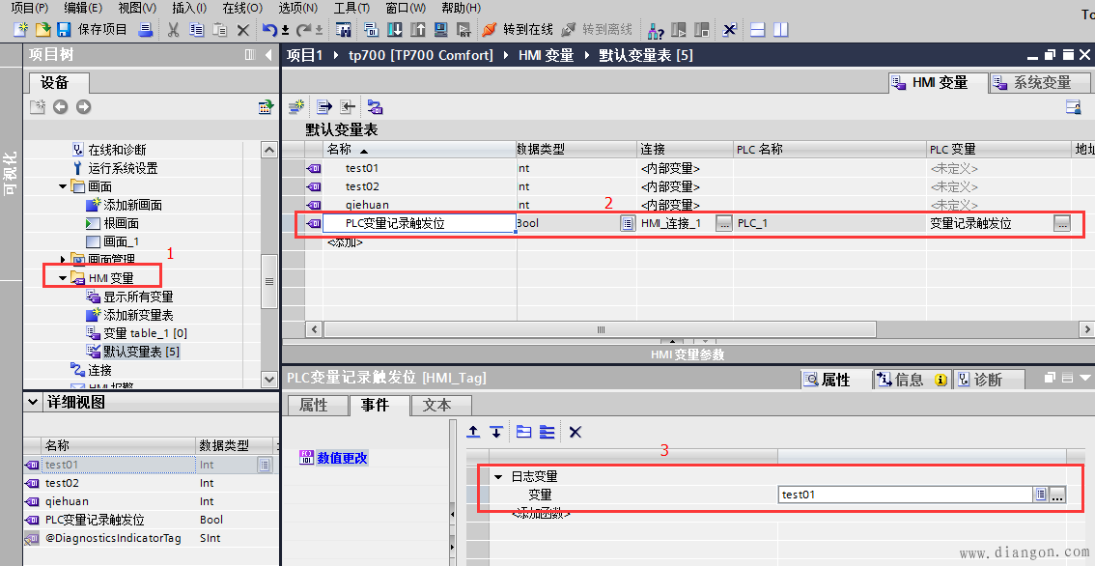Click the Print icon in toolbar
Image resolution: width=1095 pixels, height=566 pixels.
point(145,29)
